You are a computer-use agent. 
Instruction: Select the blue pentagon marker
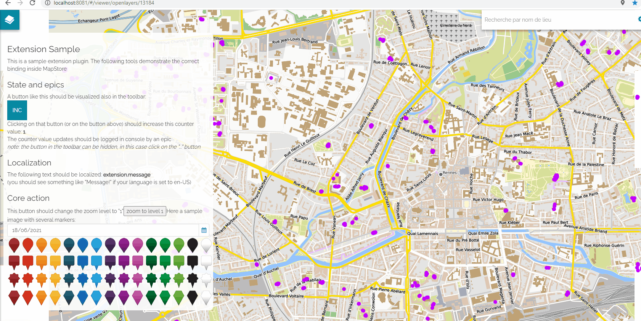(83, 297)
